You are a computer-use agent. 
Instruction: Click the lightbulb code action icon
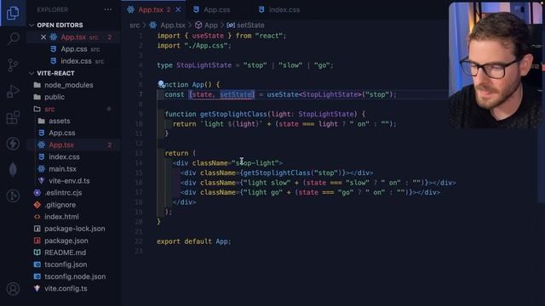click(x=161, y=83)
